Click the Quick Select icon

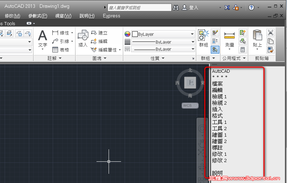coord(243,33)
